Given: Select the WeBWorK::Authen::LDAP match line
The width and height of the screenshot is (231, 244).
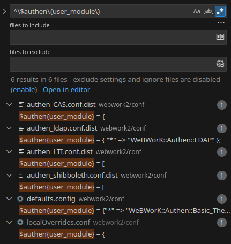Looking at the screenshot, I should pos(120,140).
